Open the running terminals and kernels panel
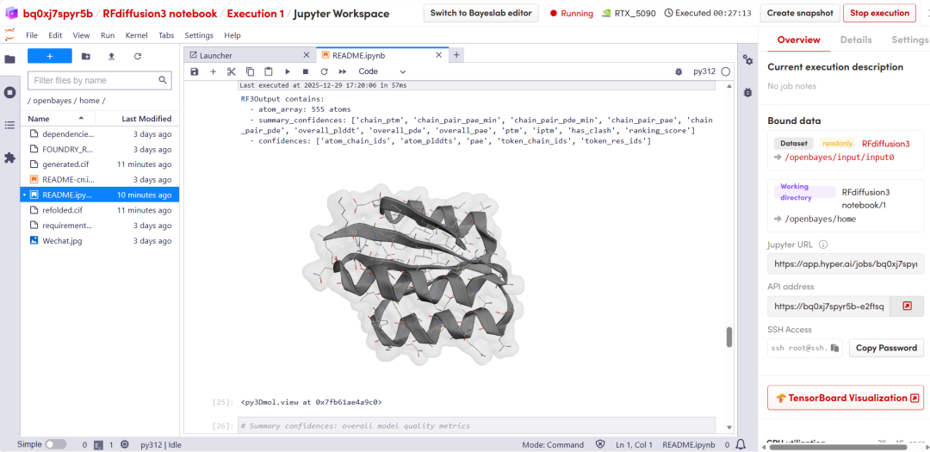930x452 pixels. [x=9, y=92]
